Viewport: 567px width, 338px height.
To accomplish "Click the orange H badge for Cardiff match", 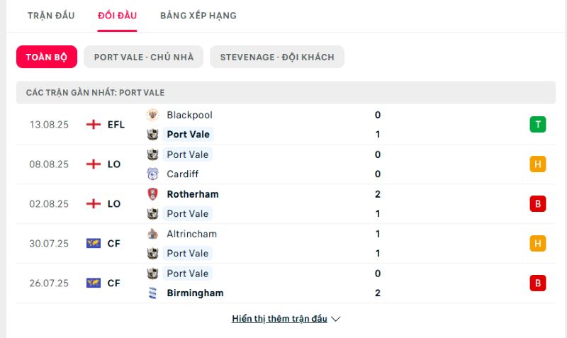I will click(538, 164).
